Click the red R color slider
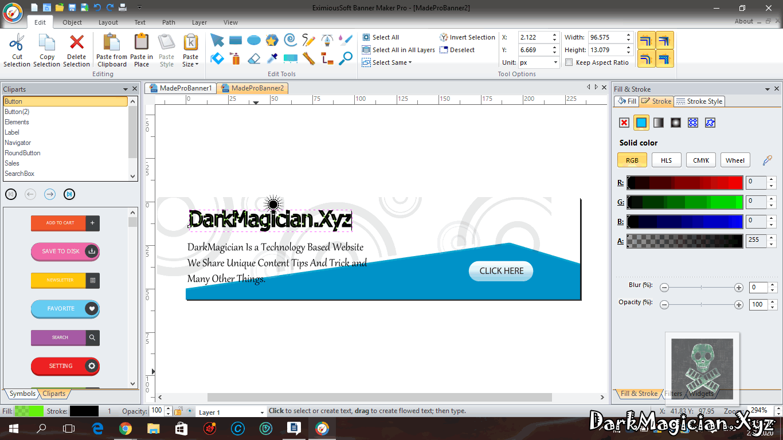 click(x=685, y=183)
